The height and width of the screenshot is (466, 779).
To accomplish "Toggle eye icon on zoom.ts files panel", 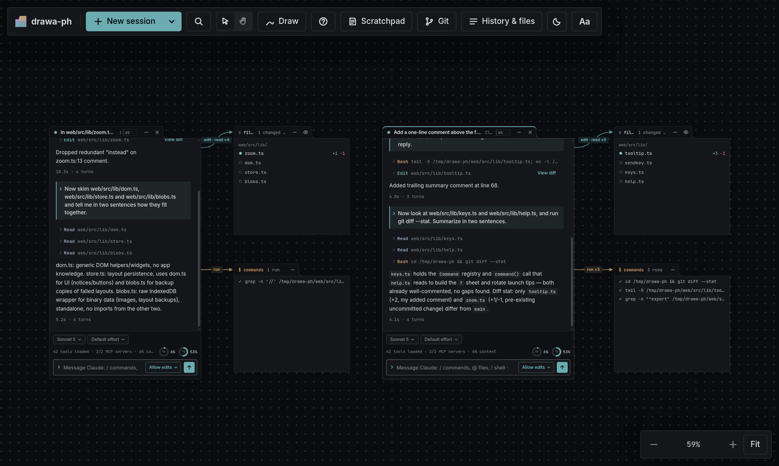I will [305, 132].
